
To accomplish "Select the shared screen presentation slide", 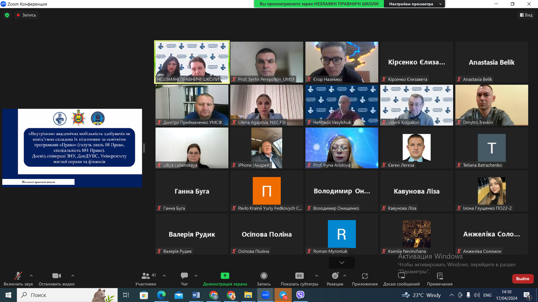I will tap(72, 148).
